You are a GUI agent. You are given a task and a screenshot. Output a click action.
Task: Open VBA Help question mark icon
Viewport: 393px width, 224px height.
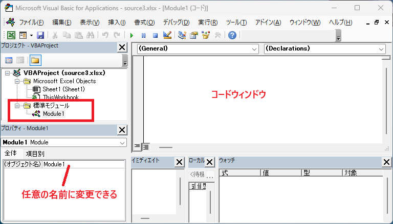tap(232, 35)
